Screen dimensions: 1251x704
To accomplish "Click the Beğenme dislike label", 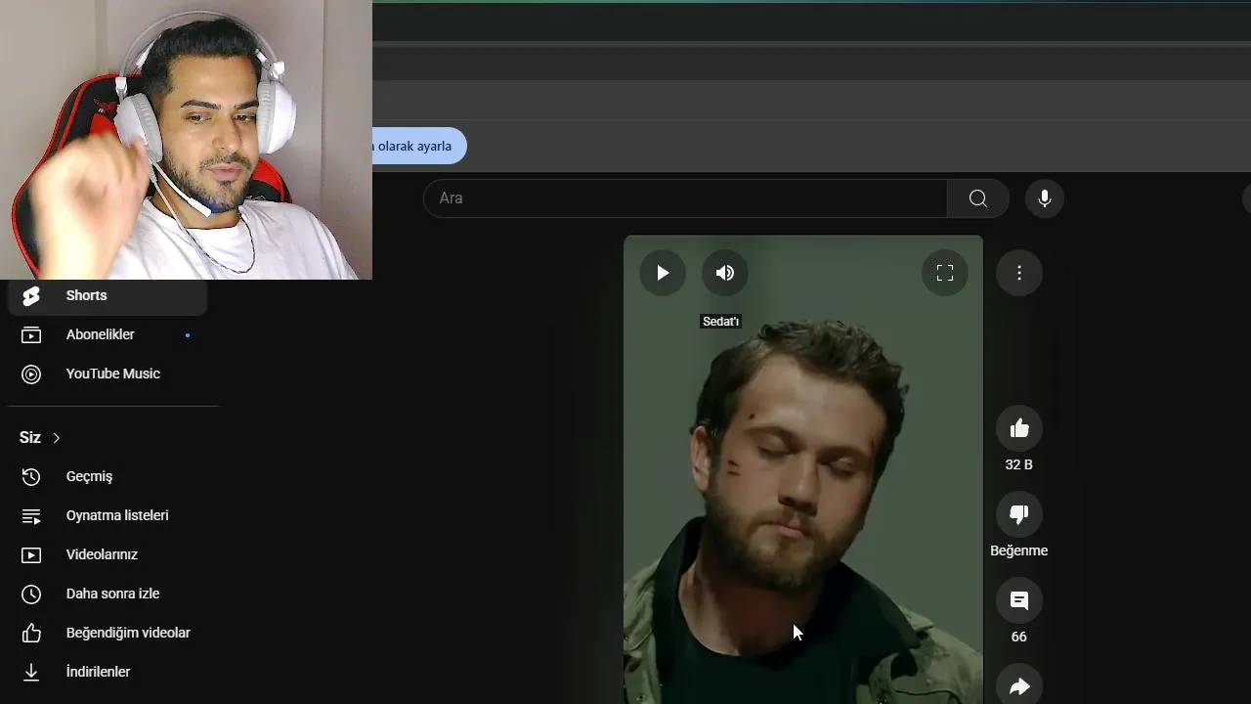I will [x=1019, y=550].
